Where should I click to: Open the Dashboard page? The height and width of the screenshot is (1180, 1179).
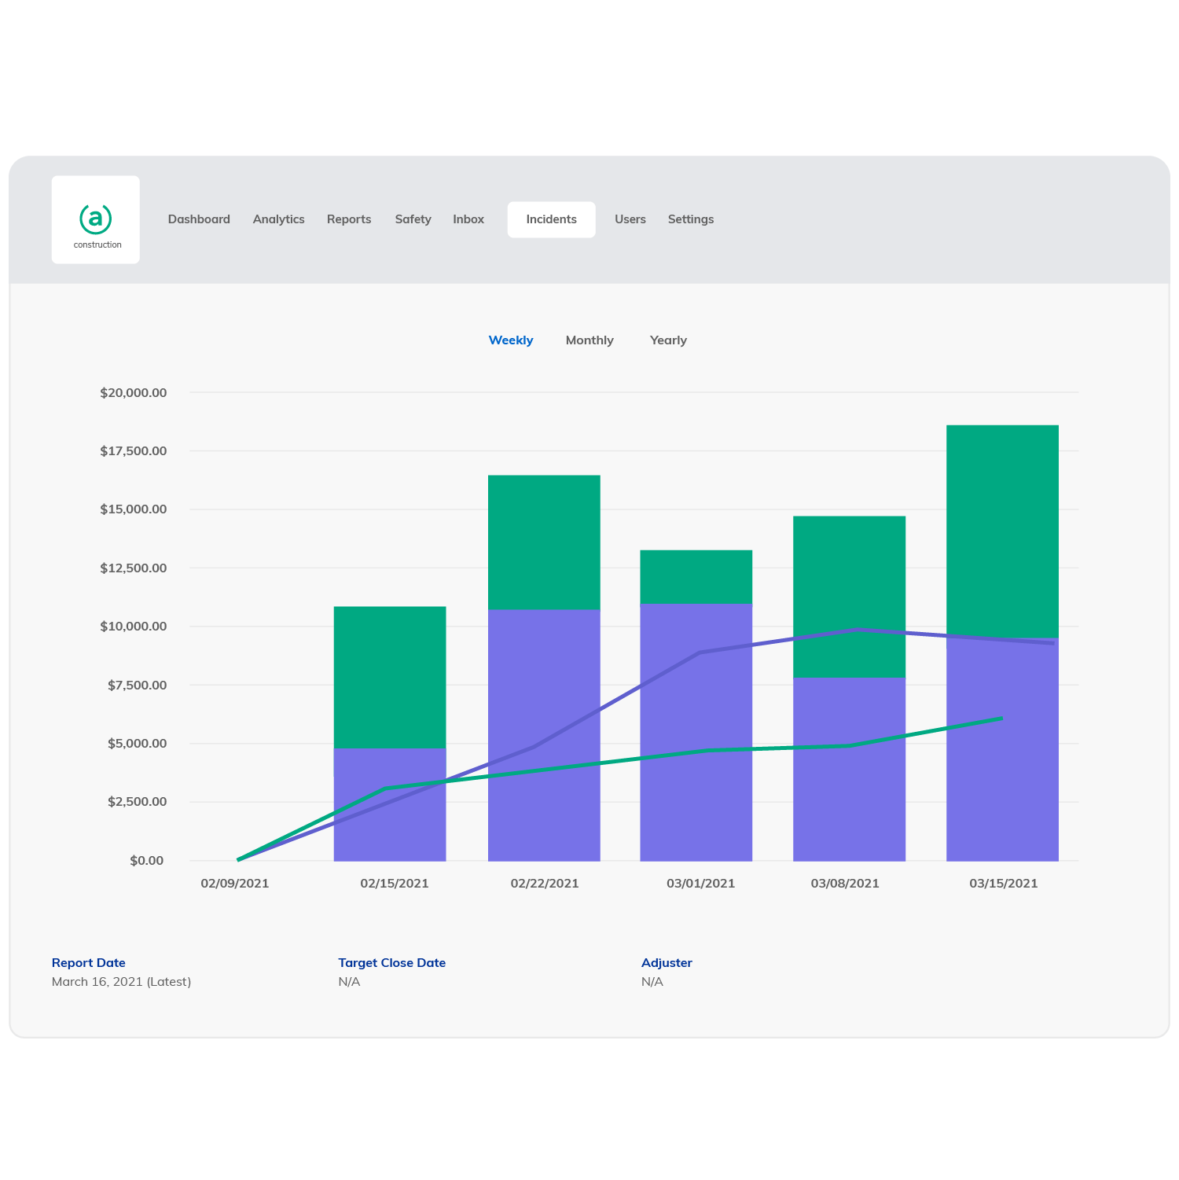[199, 219]
